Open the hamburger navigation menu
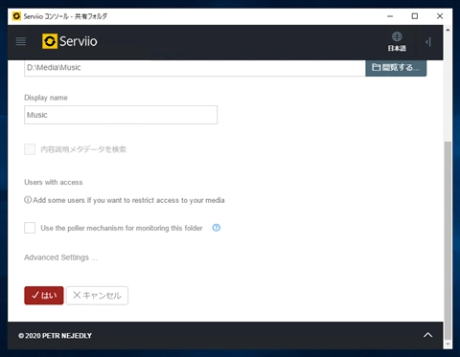The height and width of the screenshot is (357, 460). [x=21, y=41]
